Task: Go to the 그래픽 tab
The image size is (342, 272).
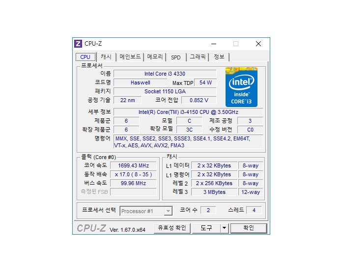Action: pyautogui.click(x=198, y=57)
